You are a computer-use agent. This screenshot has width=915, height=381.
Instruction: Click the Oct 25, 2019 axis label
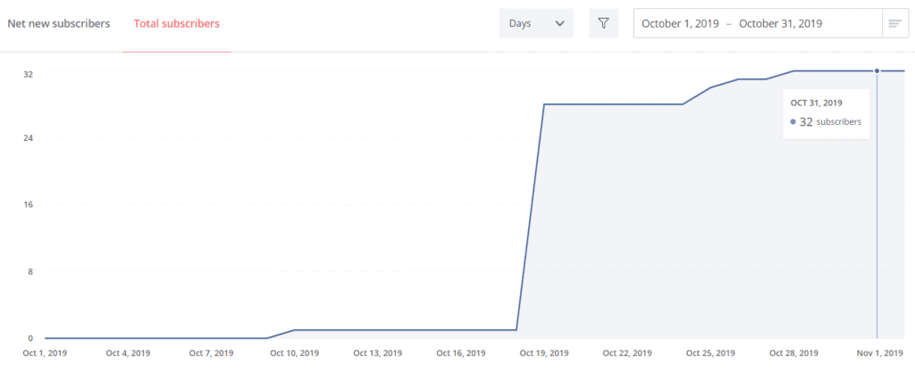pos(710,353)
